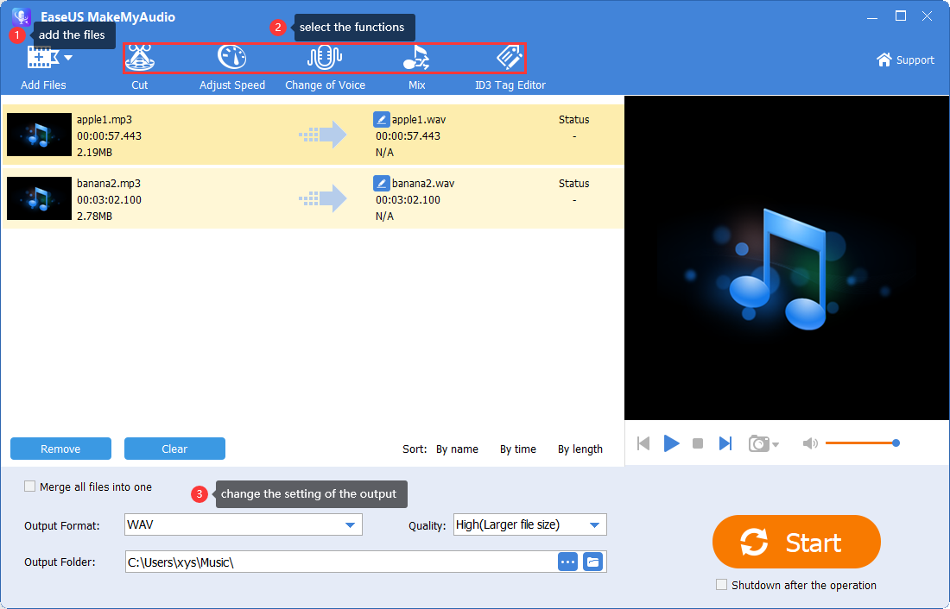Image resolution: width=950 pixels, height=609 pixels.
Task: Click the Adjust Speed label
Action: (x=232, y=85)
